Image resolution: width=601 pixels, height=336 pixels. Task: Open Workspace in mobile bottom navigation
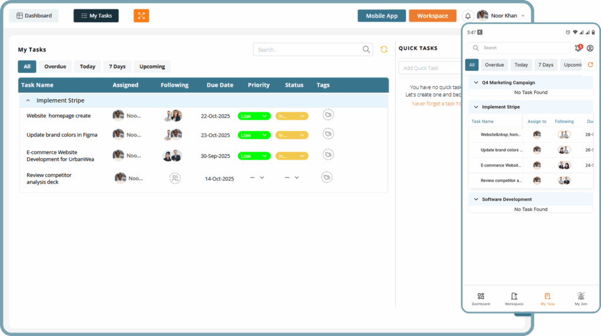point(514,299)
